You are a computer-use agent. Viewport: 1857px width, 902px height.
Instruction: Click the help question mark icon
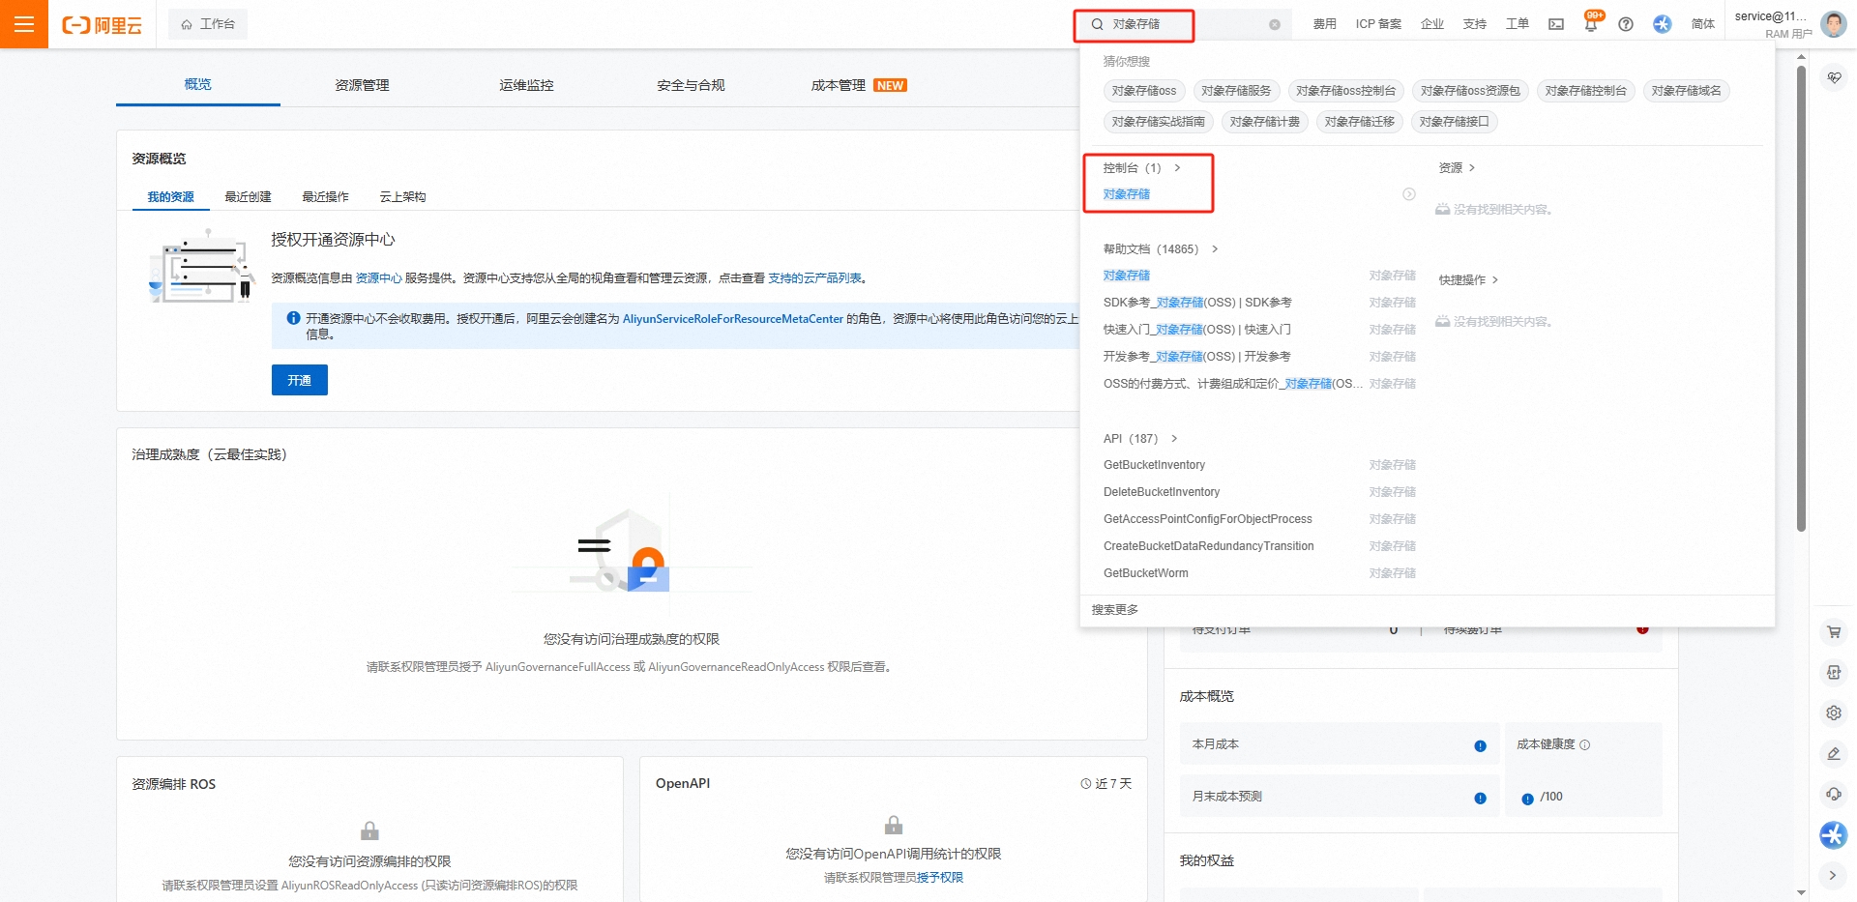[x=1626, y=24]
